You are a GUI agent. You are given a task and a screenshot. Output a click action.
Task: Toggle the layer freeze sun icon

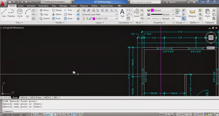pos(87,19)
